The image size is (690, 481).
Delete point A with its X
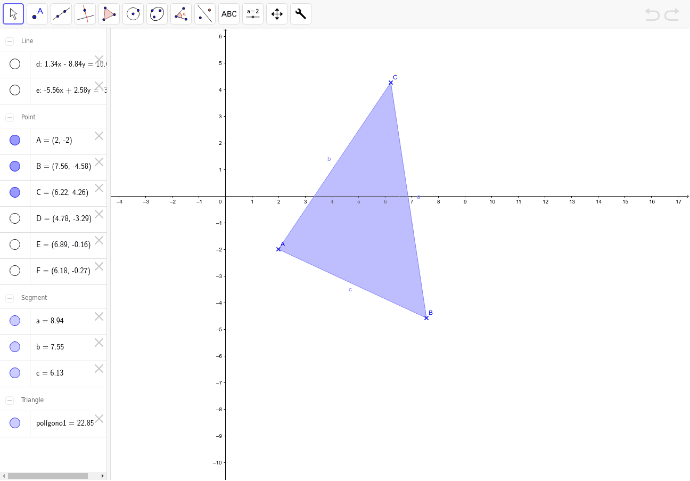pos(99,135)
